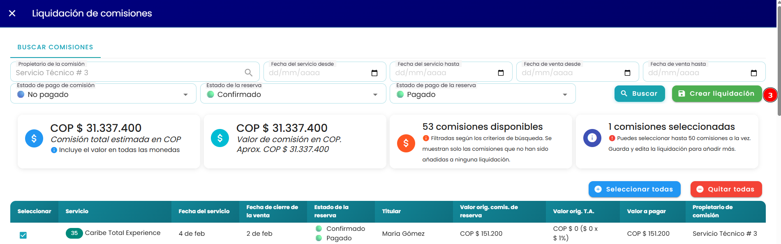Expand Estado de pago de comisión dropdown

(103, 94)
